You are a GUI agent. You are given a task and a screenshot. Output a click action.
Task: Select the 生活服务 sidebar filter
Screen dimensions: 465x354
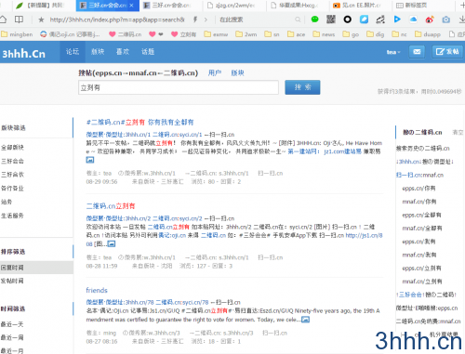click(x=12, y=216)
